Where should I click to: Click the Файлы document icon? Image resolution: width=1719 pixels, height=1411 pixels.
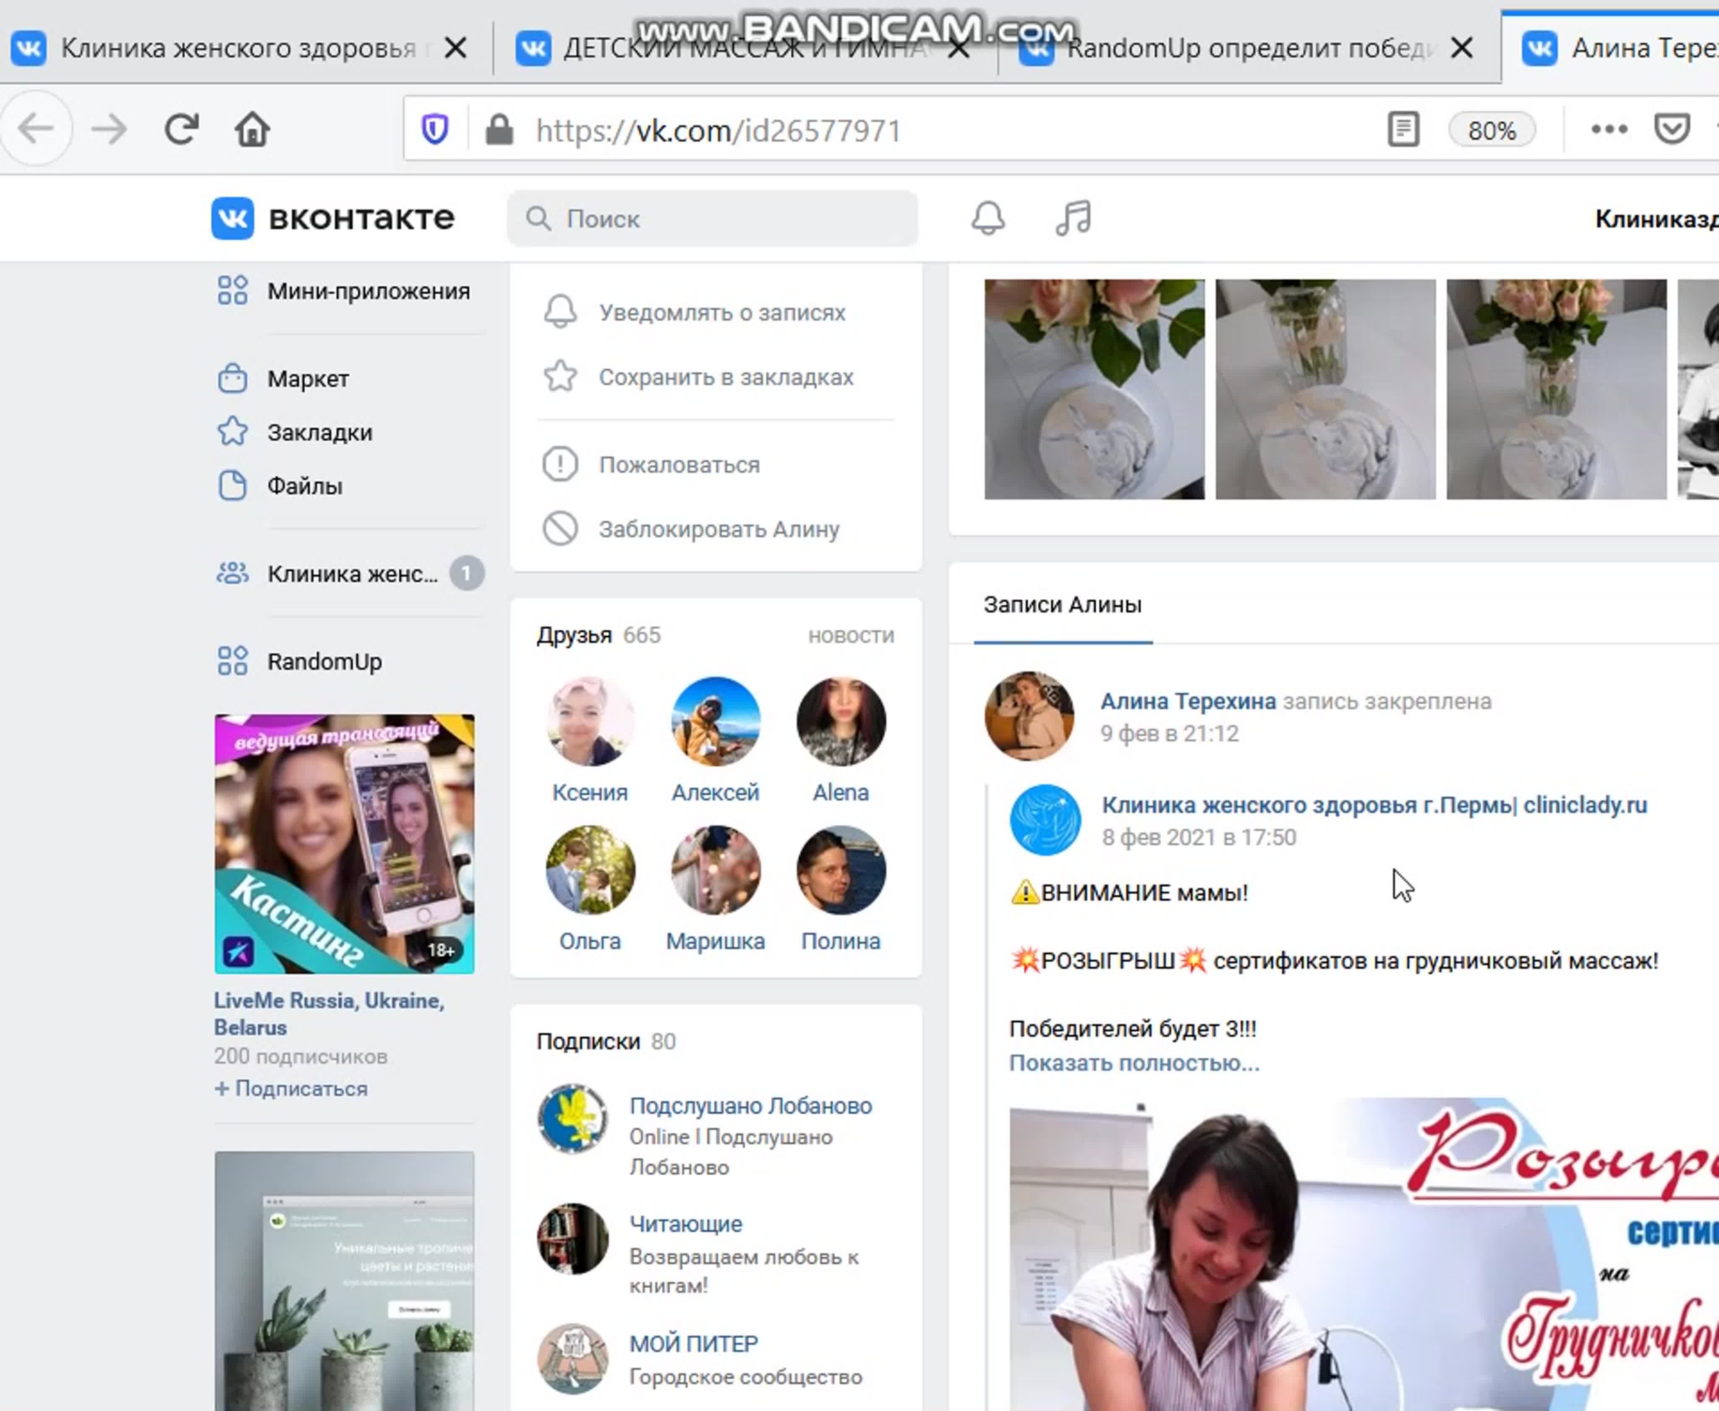[233, 485]
